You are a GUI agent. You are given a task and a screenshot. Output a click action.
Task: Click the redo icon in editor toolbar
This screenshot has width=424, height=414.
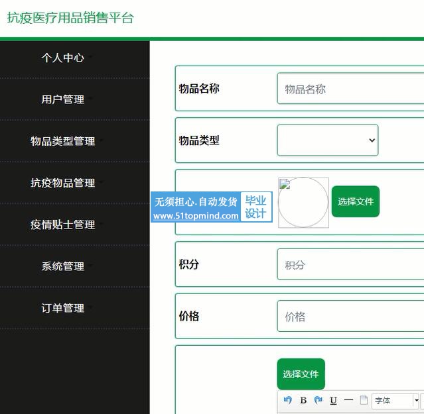tap(318, 400)
